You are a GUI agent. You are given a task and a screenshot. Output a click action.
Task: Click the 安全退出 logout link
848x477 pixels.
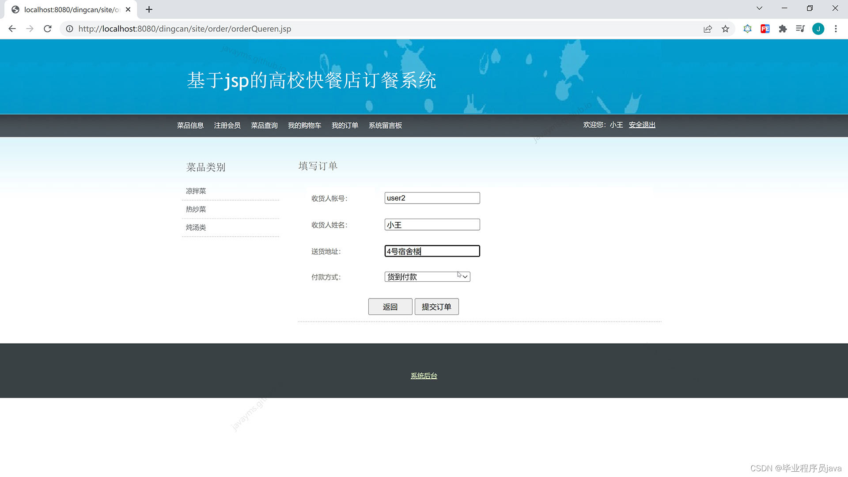coord(642,125)
